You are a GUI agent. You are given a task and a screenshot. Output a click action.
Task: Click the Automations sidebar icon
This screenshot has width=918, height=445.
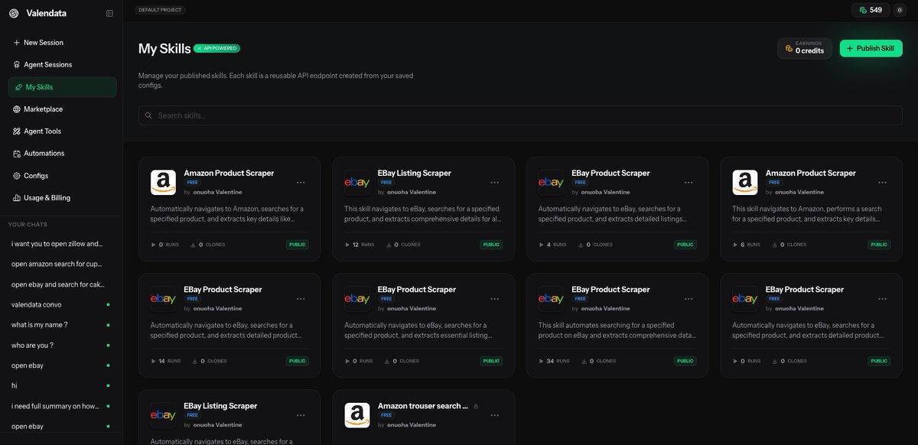[x=17, y=154]
